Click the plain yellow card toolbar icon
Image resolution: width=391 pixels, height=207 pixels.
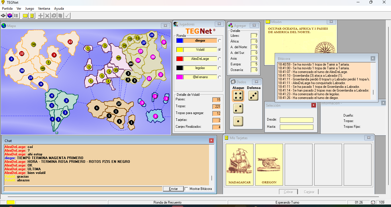[25, 16]
